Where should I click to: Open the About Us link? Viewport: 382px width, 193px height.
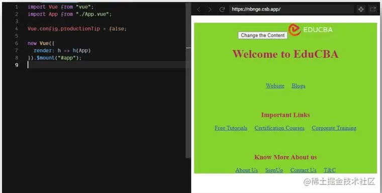pyautogui.click(x=247, y=170)
